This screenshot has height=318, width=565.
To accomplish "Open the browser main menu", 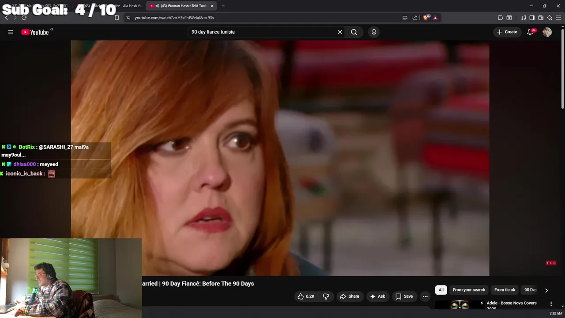I will (558, 18).
